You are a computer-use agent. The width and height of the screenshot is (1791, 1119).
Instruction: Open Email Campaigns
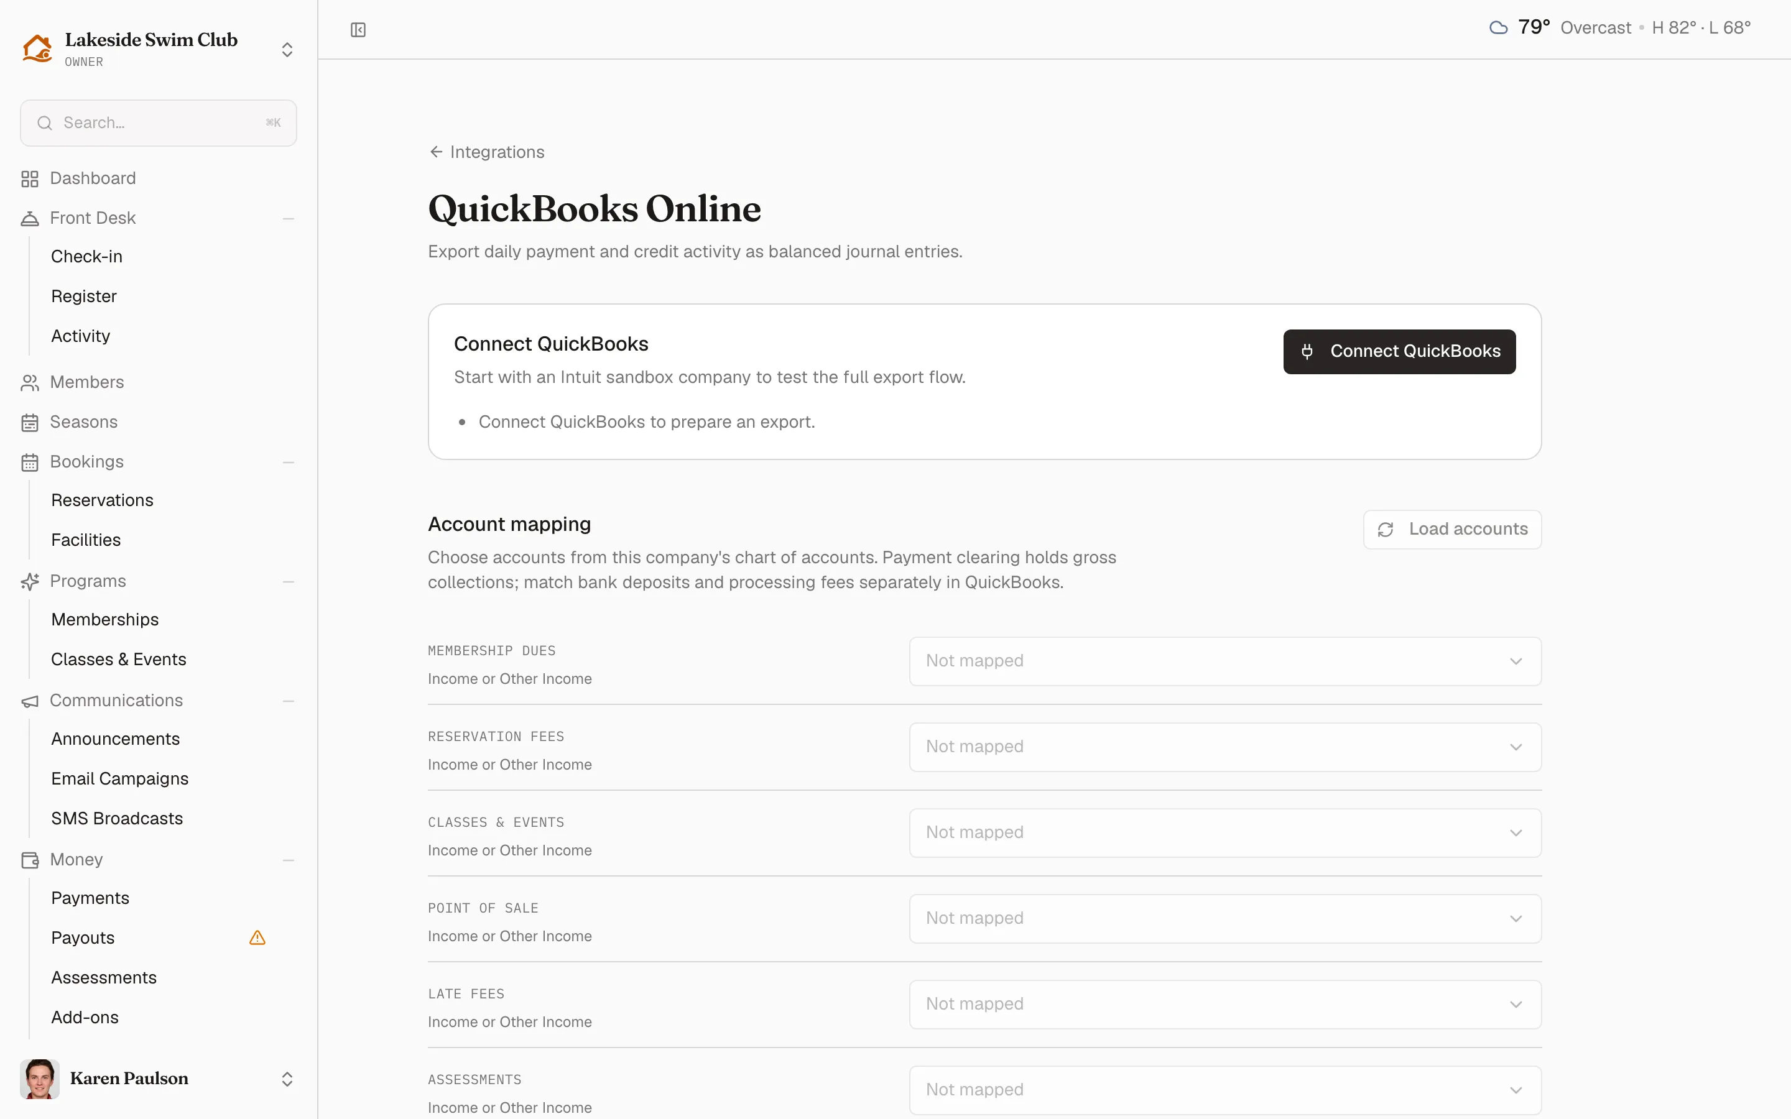[120, 778]
